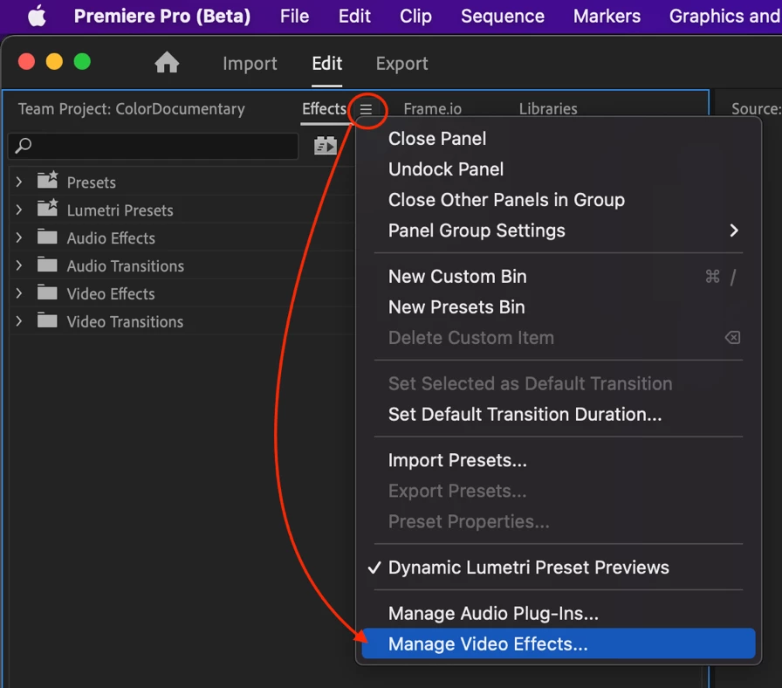This screenshot has height=688, width=782.
Task: Switch to the Export workspace tab
Action: 401,64
